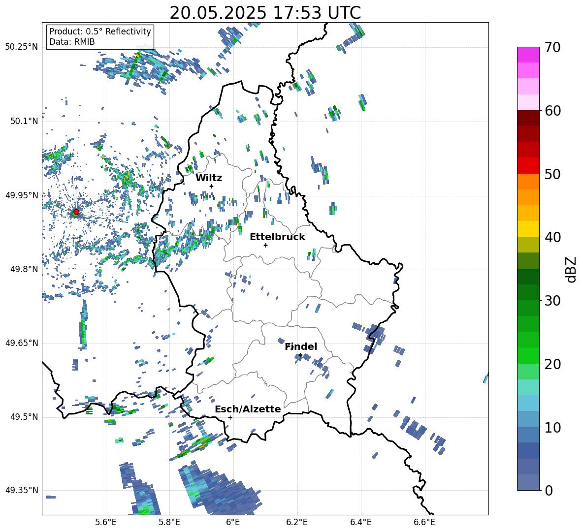This screenshot has height=532, width=583.
Task: Click the timestamp title 20.05.2025 17:53 UTC
Action: click(265, 13)
